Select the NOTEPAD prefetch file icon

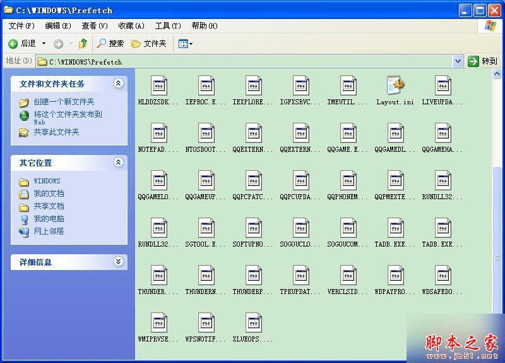159,133
